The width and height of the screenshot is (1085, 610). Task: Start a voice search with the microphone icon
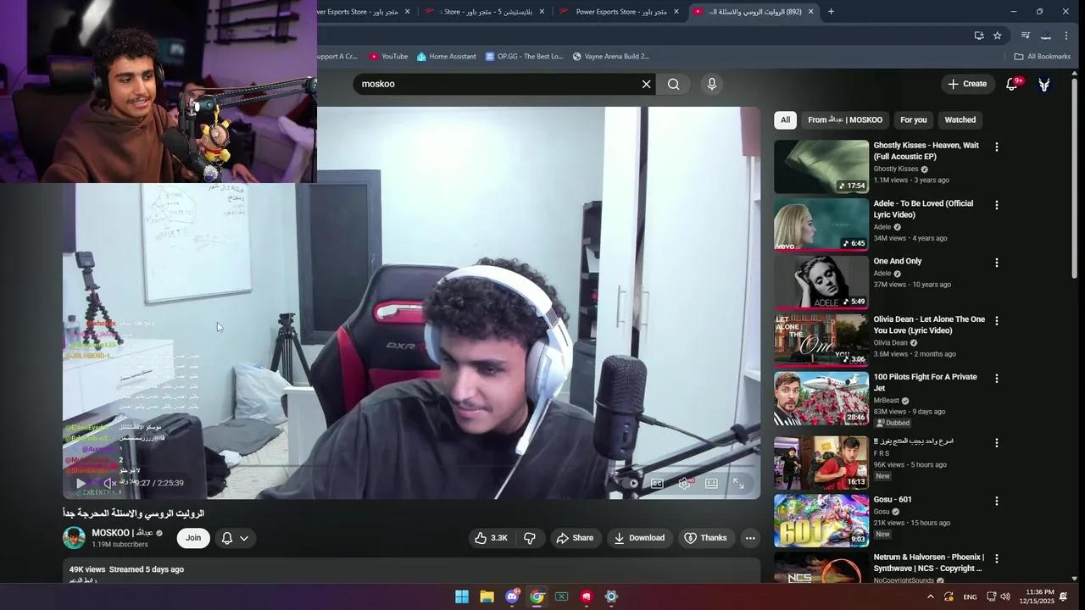click(711, 84)
